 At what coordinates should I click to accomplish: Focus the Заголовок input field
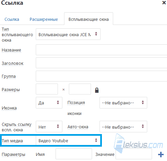click(101, 63)
